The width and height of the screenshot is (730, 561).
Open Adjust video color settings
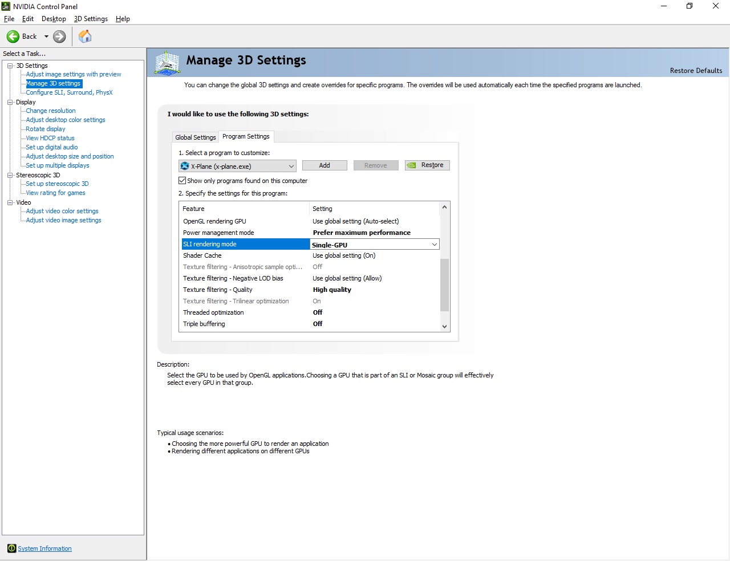tap(62, 211)
